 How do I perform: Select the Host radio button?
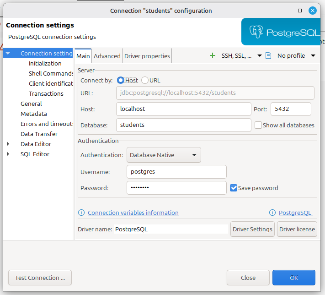pyautogui.click(x=121, y=80)
